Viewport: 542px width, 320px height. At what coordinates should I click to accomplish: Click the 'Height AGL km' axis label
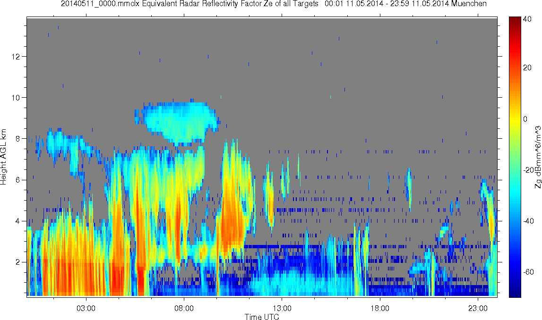tap(3, 157)
